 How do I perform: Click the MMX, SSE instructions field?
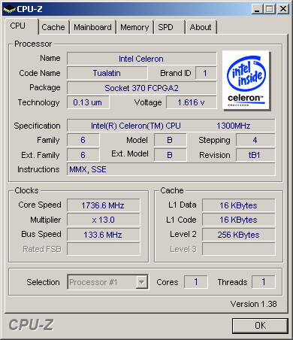[171, 169]
